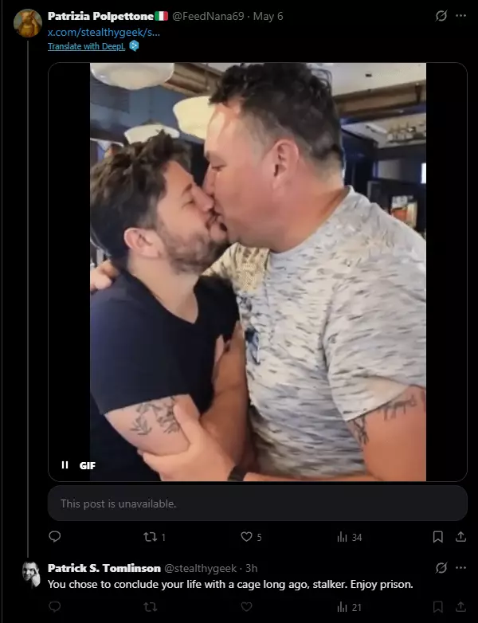This screenshot has width=478, height=623.
Task: Click Translate with DeepL link
Action: [x=87, y=46]
